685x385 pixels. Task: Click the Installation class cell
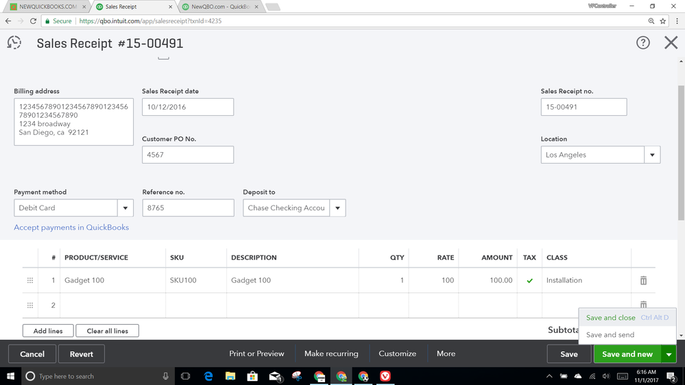[586, 280]
